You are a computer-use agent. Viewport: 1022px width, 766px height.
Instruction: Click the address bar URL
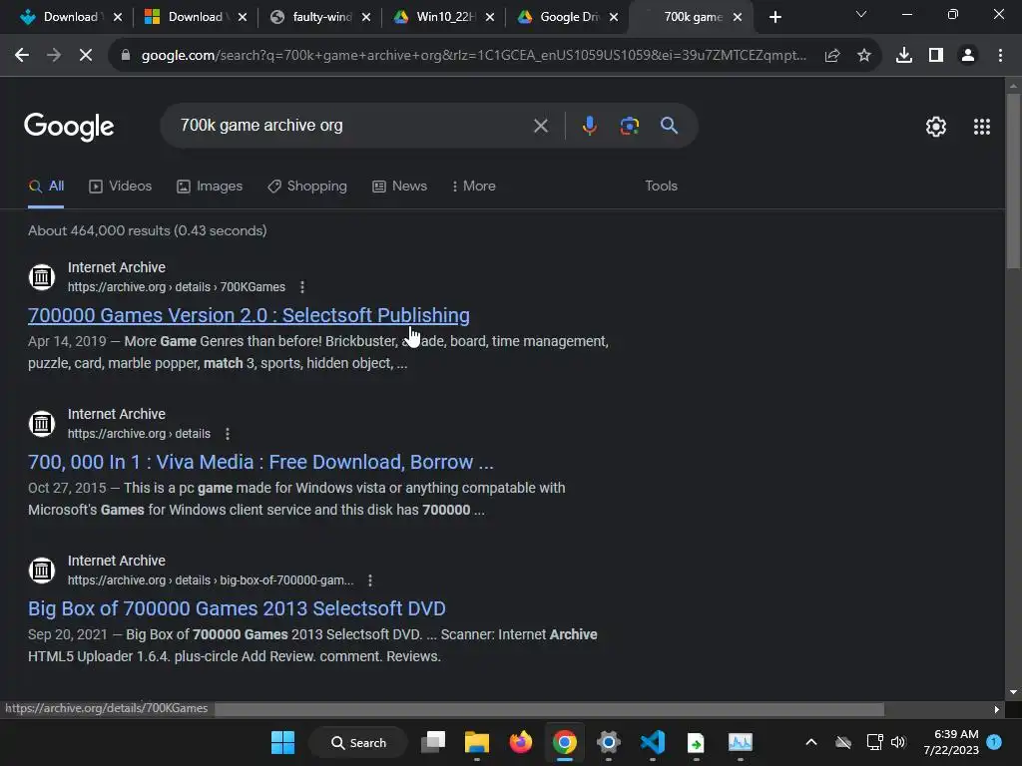coord(474,56)
